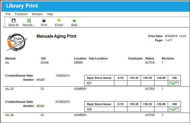
Task: Click the S/N column header
Action: point(43,58)
